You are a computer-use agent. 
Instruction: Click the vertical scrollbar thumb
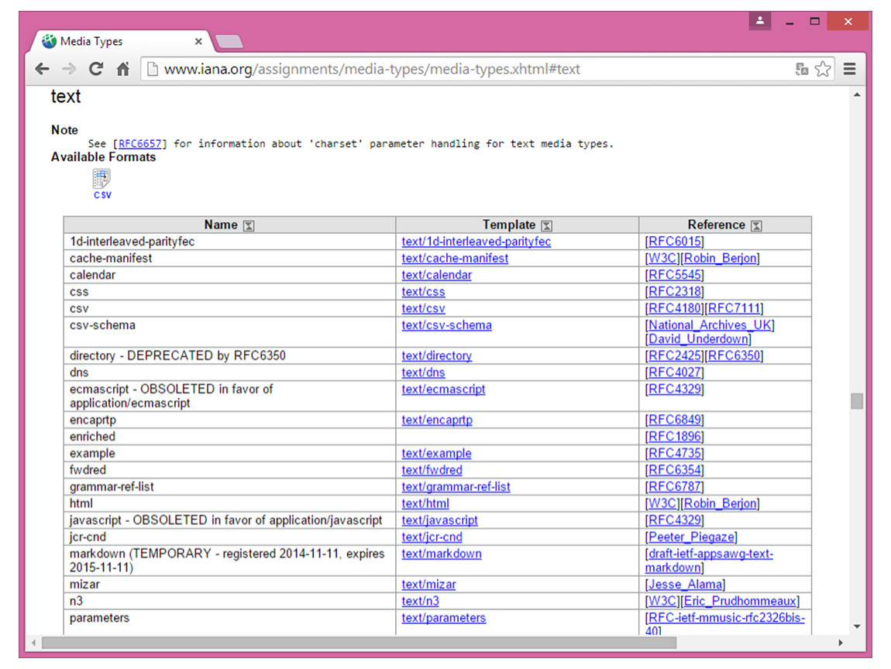pos(857,401)
